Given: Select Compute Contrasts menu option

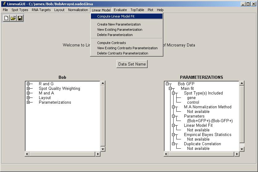Looking at the screenshot, I should pos(111,43).
